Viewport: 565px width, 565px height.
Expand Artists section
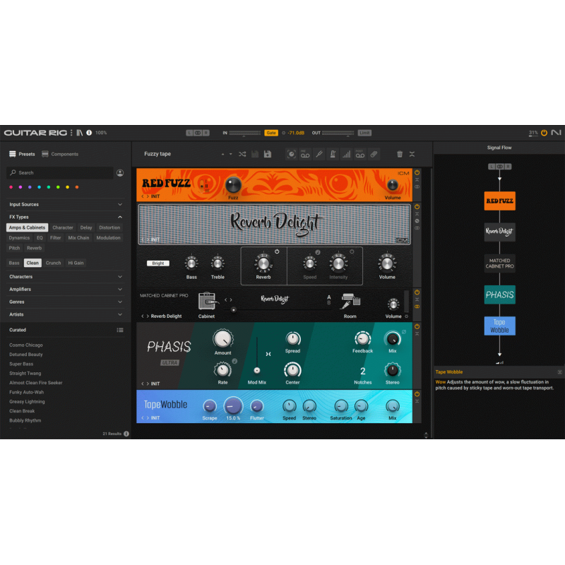click(65, 314)
